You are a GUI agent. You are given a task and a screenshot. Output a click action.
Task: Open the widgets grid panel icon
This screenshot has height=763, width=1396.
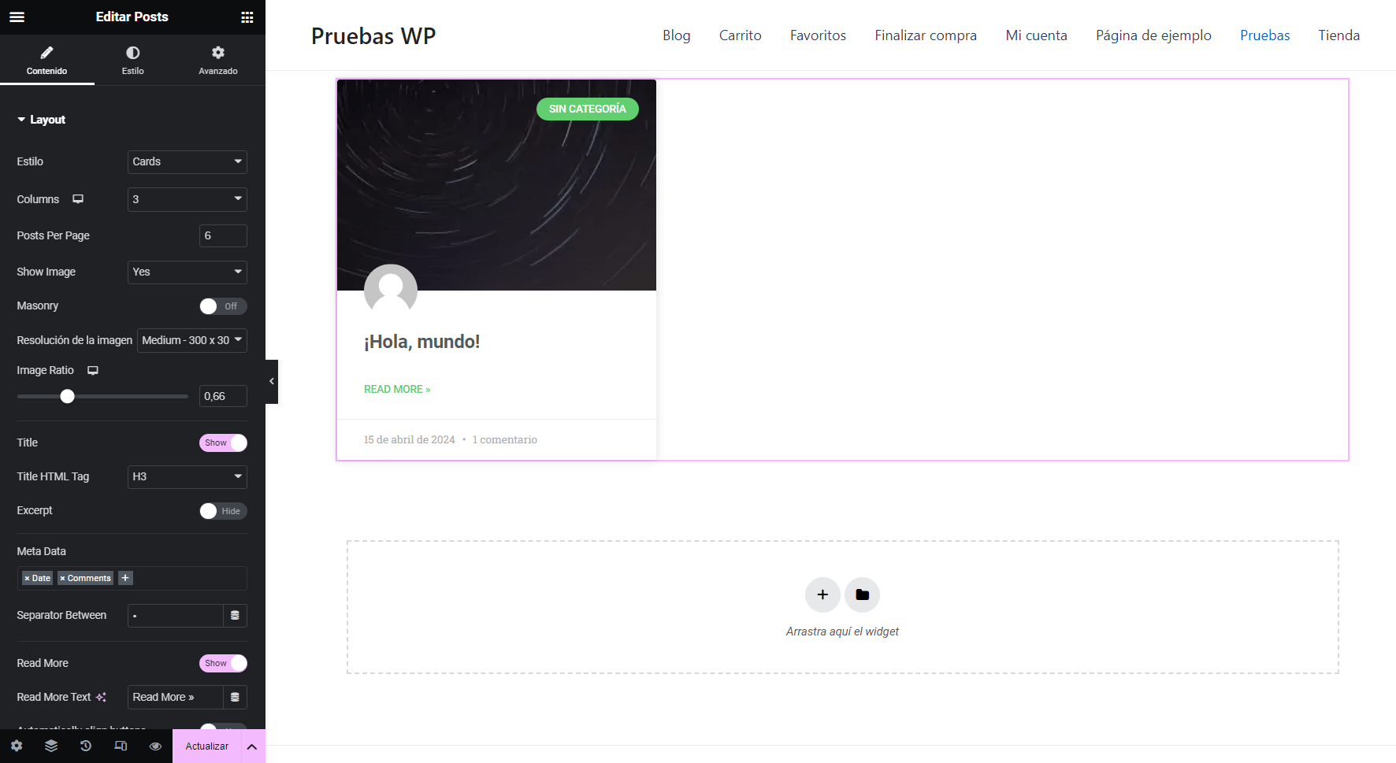[247, 17]
